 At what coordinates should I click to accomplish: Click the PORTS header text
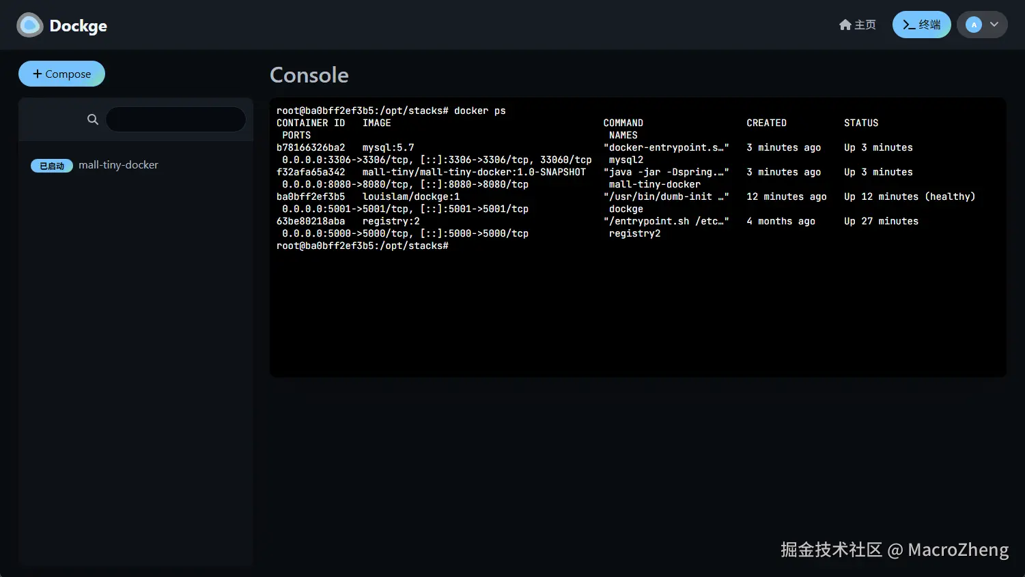(x=296, y=135)
